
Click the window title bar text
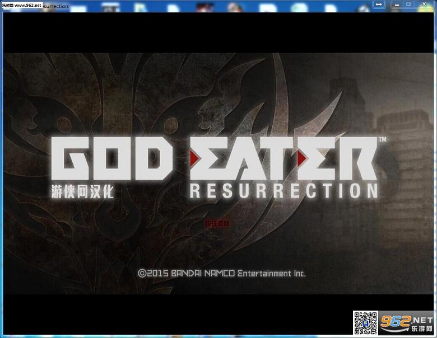55,6
